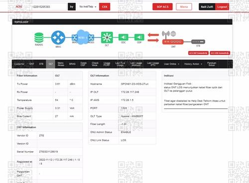The height and width of the screenshot is (183, 249).
Task: Click the ODP icon in topology
Action: click(139, 37)
